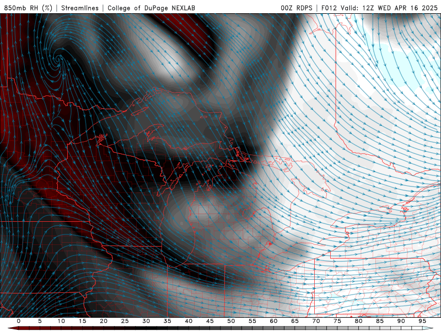Click the '75' value on the color scale

tap(337, 321)
